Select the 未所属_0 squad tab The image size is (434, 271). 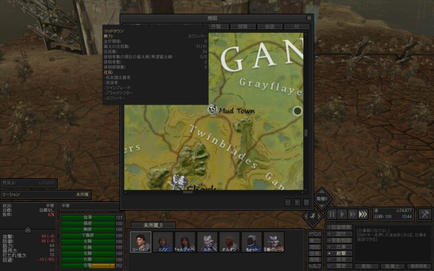153,225
